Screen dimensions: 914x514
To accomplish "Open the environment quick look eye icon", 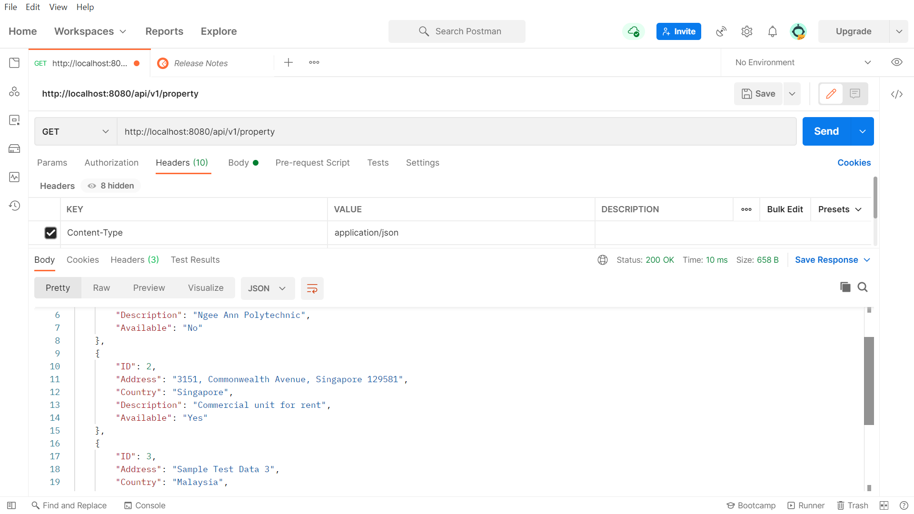I will [897, 62].
